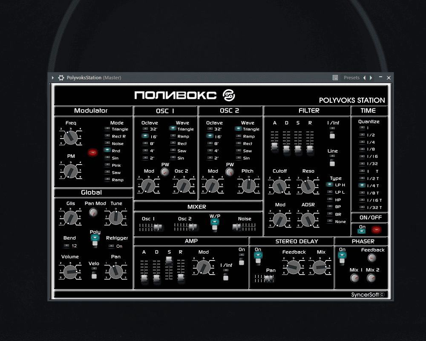Set Quantize to 1/2
The width and height of the screenshot is (426, 341).
click(x=362, y=135)
